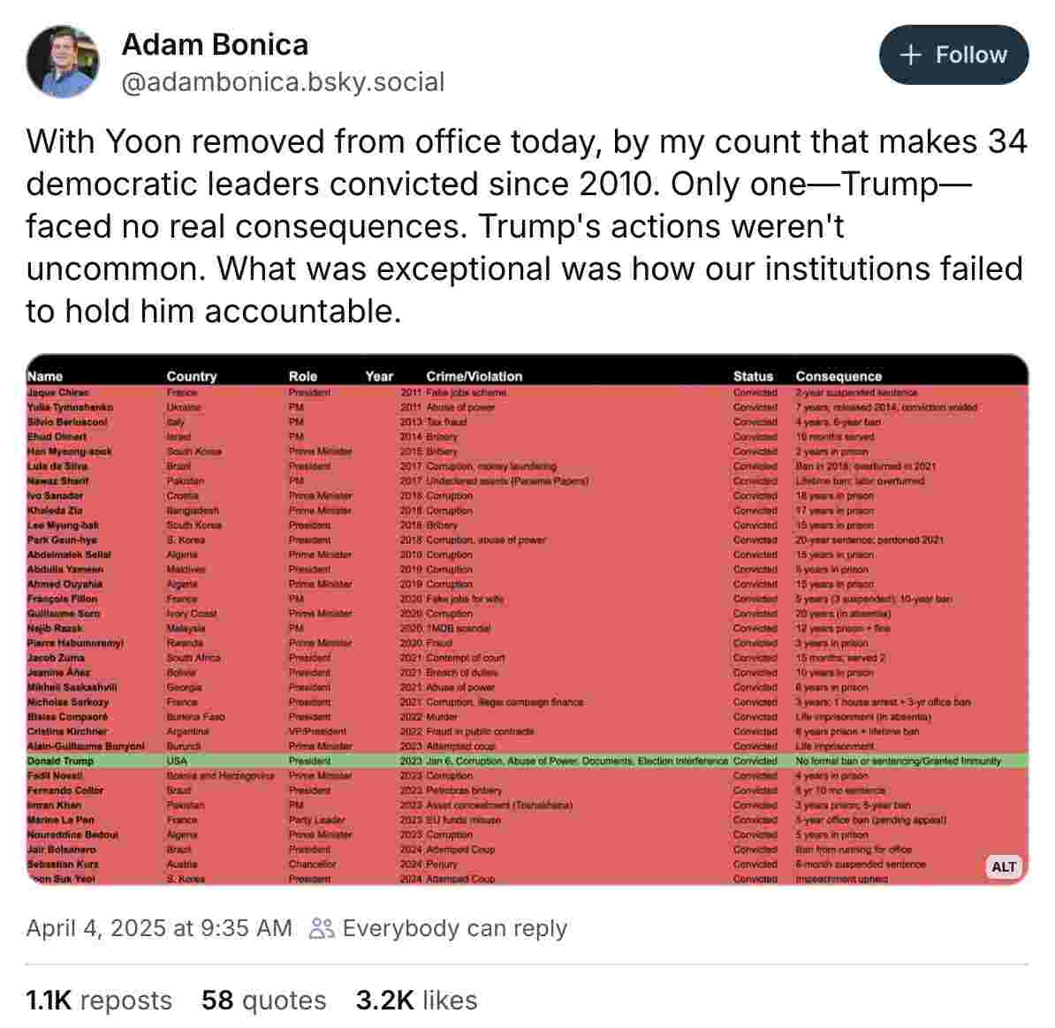Viewport: 1055px width, 1028px height.
Task: Click the green Donald Trump row
Action: pyautogui.click(x=527, y=760)
